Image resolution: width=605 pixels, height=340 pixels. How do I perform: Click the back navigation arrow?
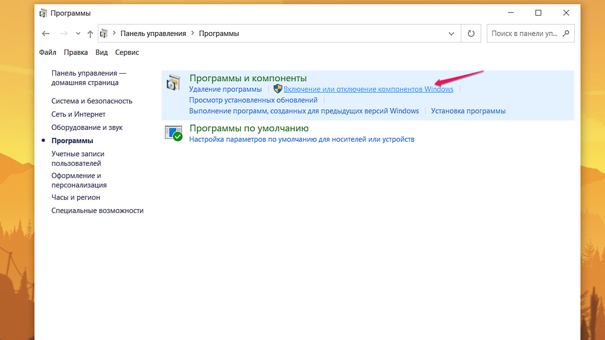46,33
